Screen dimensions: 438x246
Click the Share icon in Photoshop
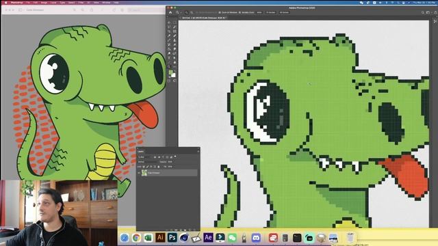point(435,12)
